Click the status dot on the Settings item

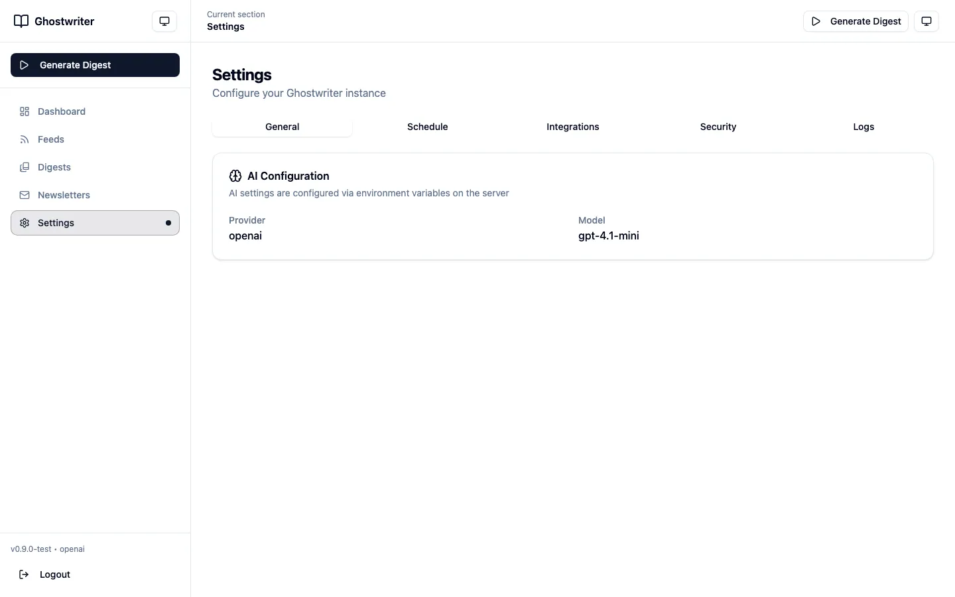tap(168, 223)
